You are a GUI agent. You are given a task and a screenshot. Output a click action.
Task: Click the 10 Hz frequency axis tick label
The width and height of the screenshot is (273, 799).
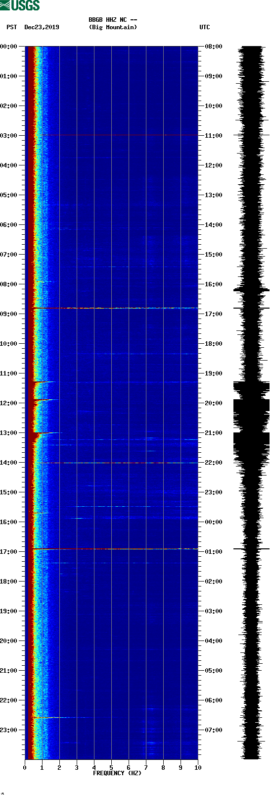pos(198,768)
